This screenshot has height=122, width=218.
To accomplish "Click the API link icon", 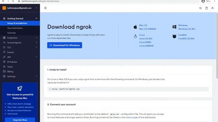I will (x=4, y=57).
